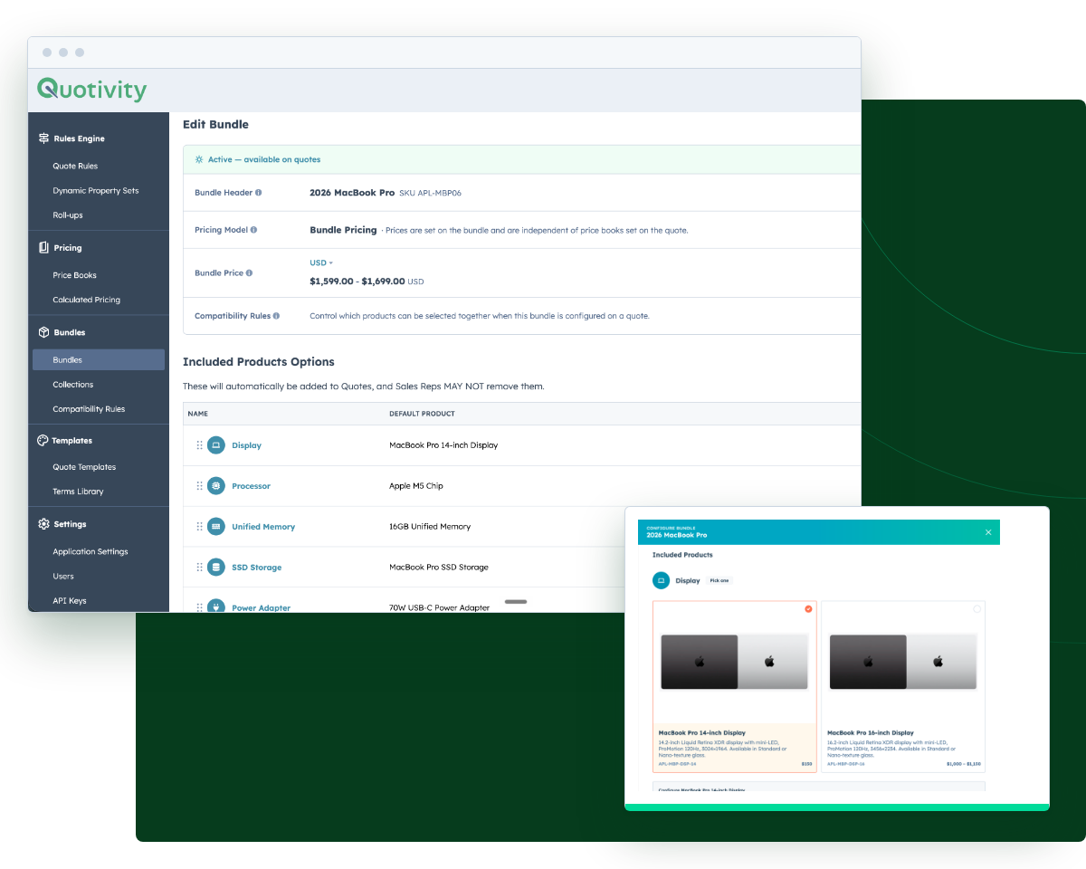Click the NAME column header
This screenshot has height=869, width=1086.
point(197,414)
